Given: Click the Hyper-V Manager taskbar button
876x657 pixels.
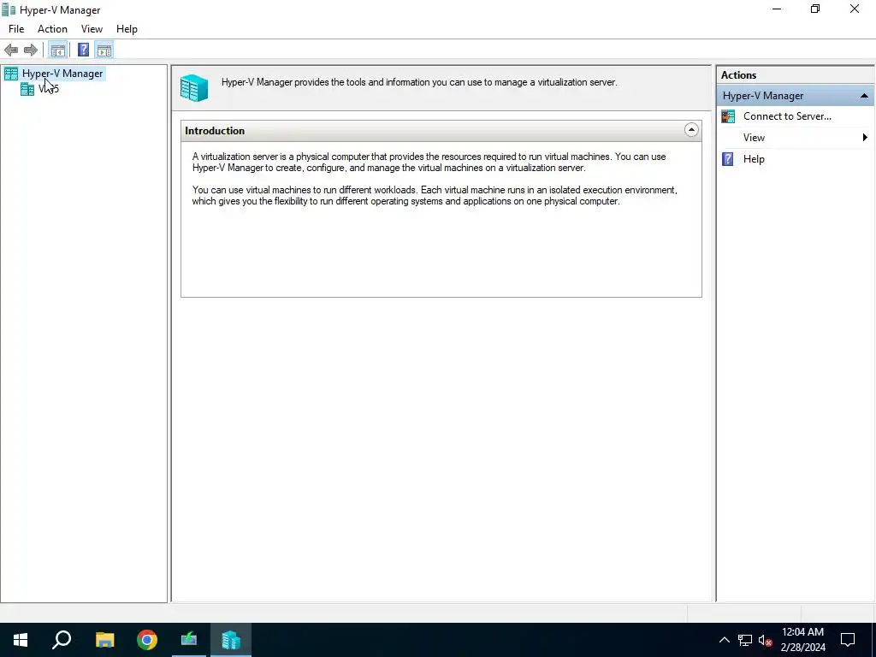Looking at the screenshot, I should (231, 640).
